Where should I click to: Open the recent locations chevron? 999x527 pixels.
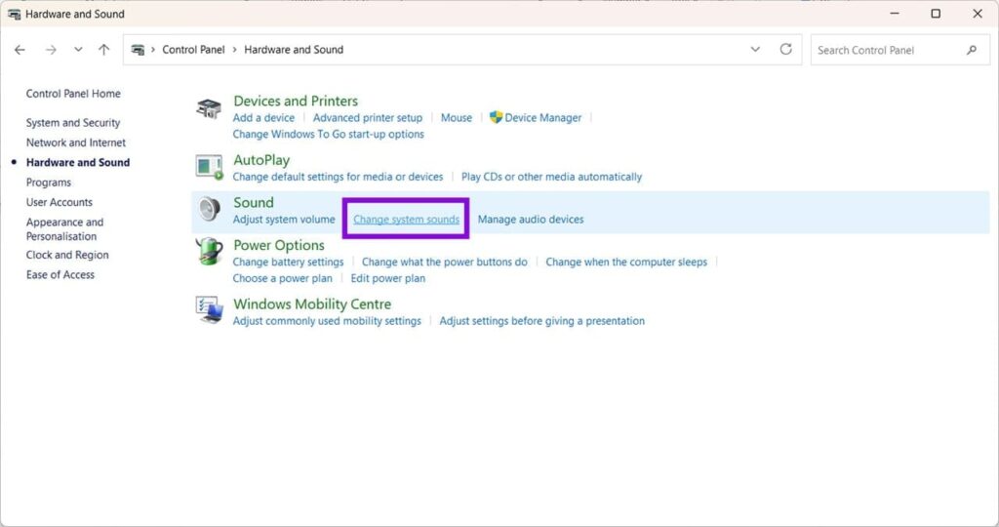[78, 50]
